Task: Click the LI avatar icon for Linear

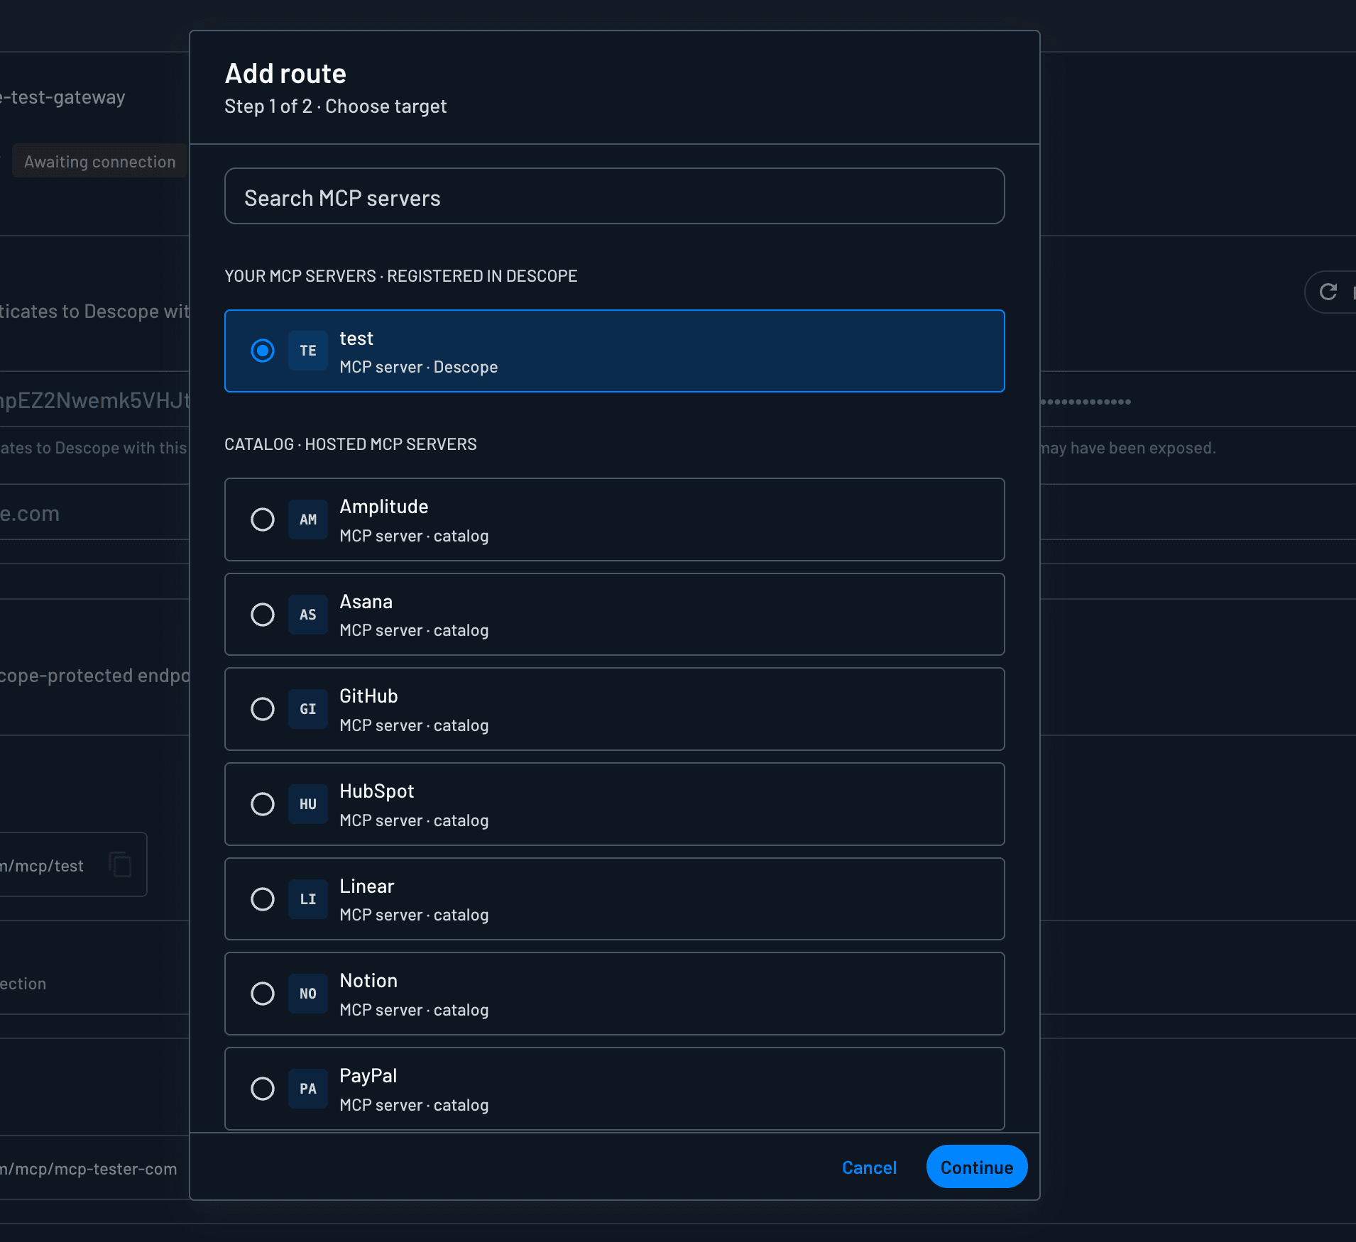Action: (308, 899)
